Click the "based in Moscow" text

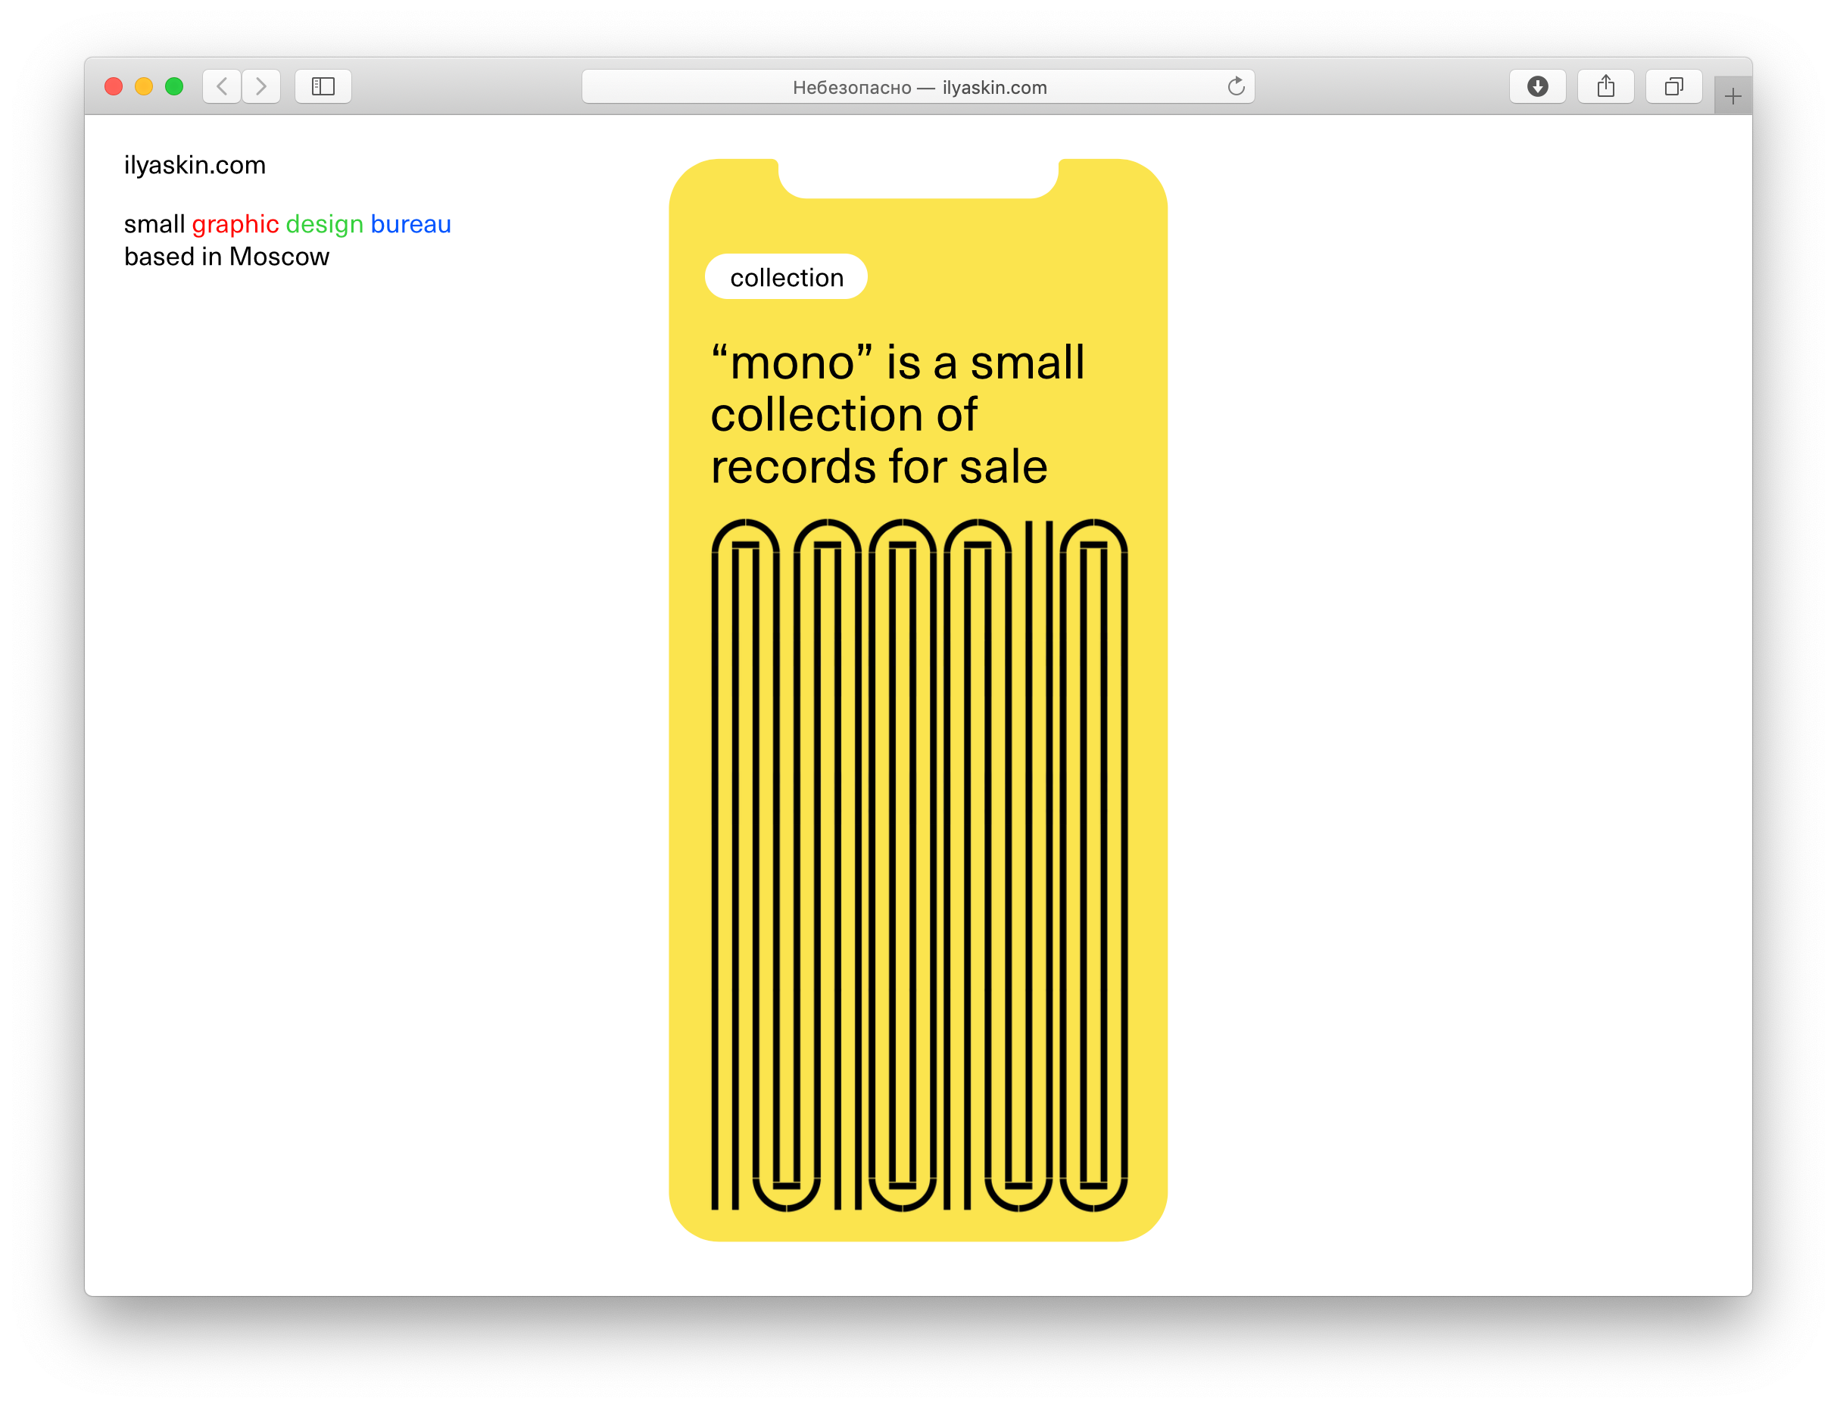click(226, 257)
